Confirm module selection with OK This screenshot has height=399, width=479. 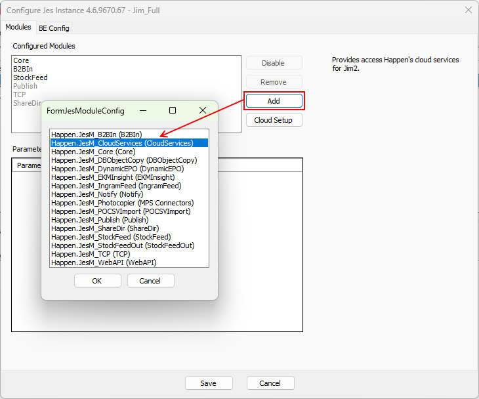click(x=97, y=281)
